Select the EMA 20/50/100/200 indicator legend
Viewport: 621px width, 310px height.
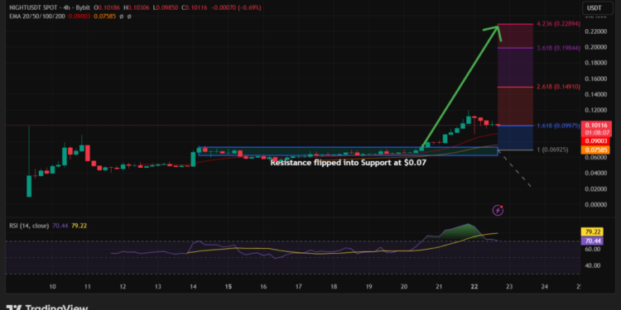click(x=36, y=17)
